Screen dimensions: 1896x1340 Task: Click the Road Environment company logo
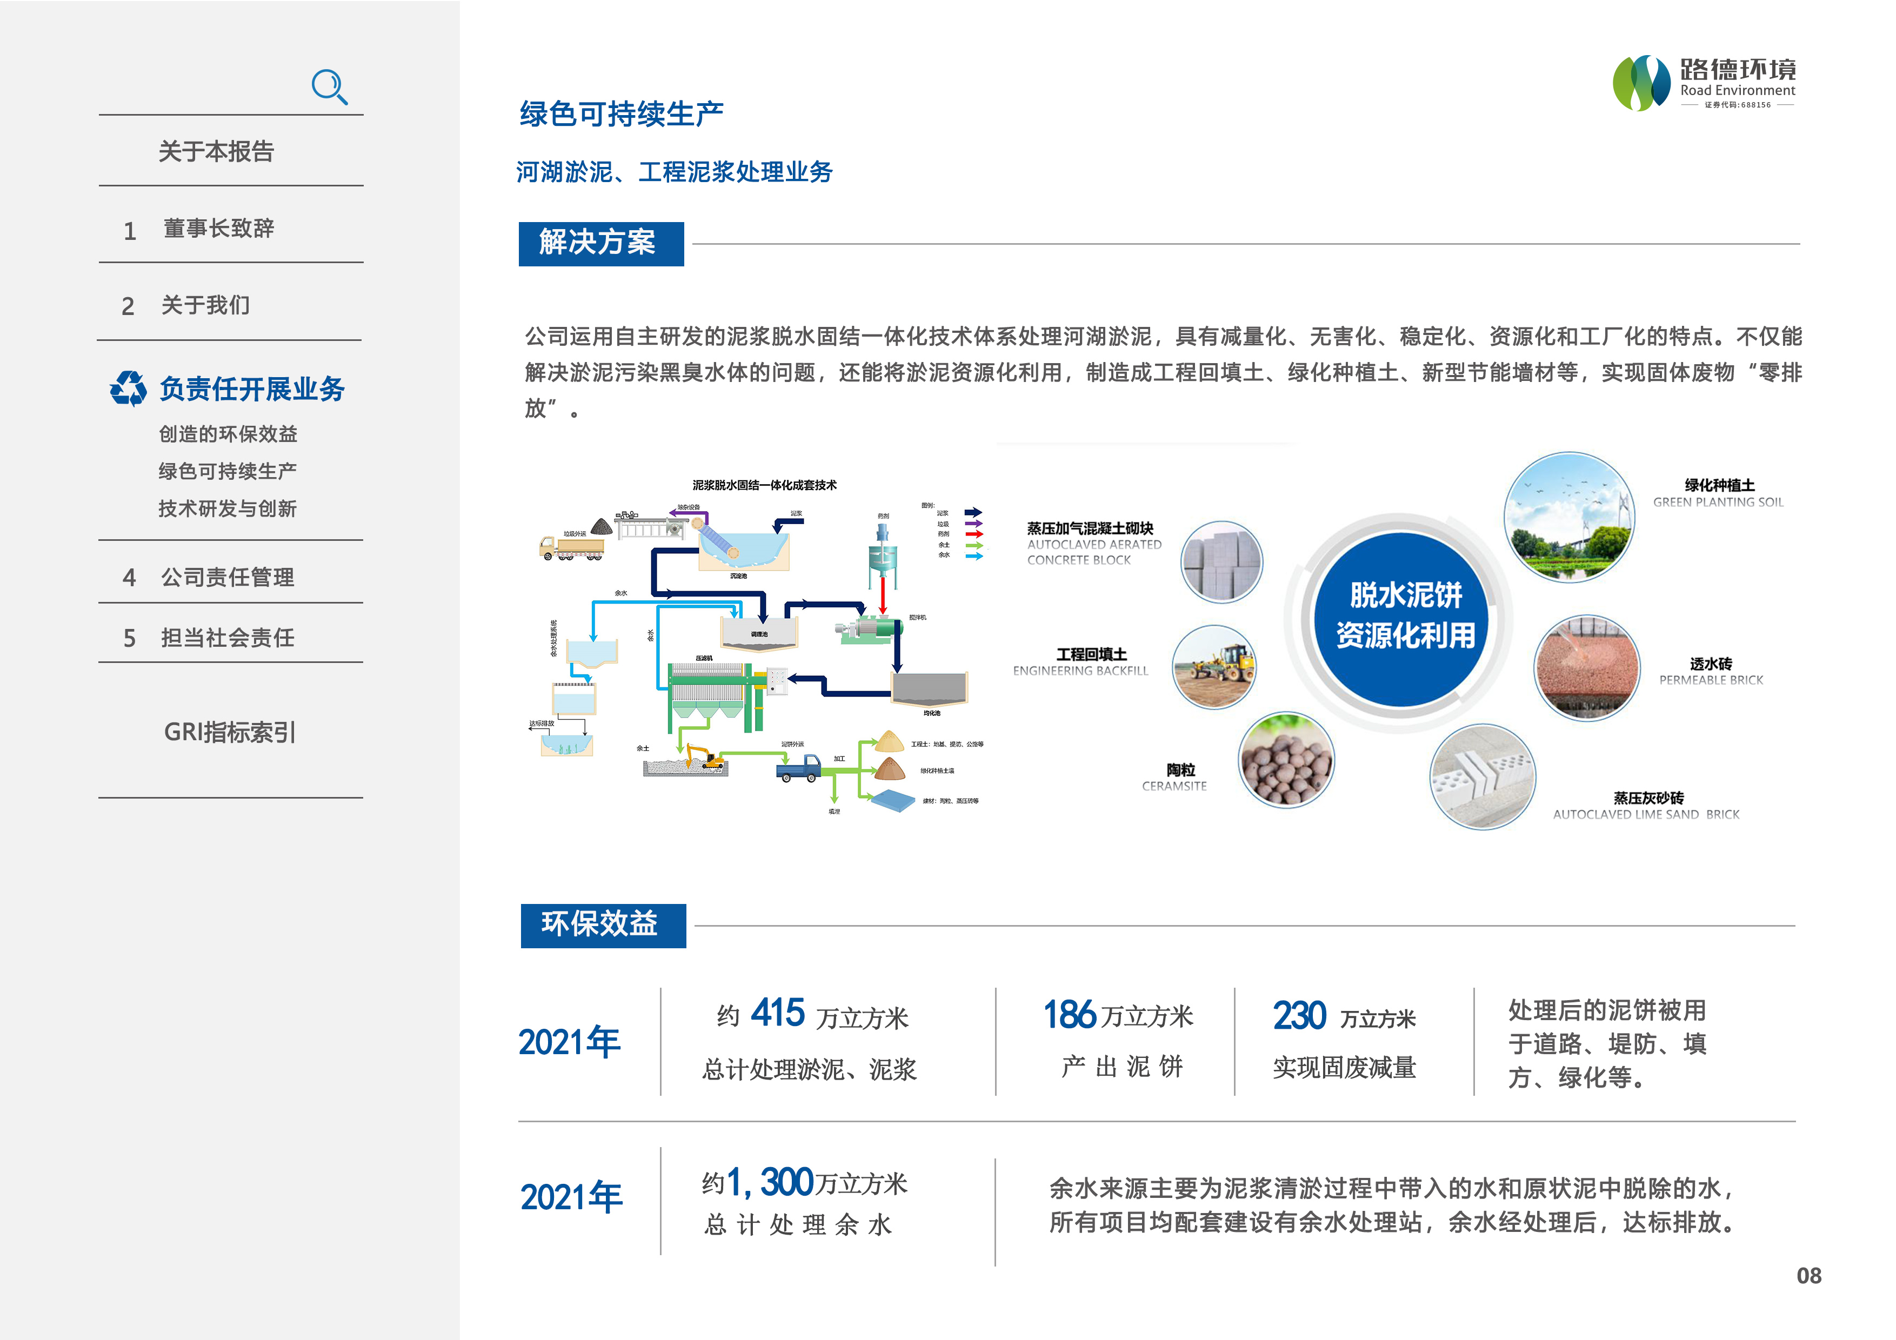tap(1704, 83)
